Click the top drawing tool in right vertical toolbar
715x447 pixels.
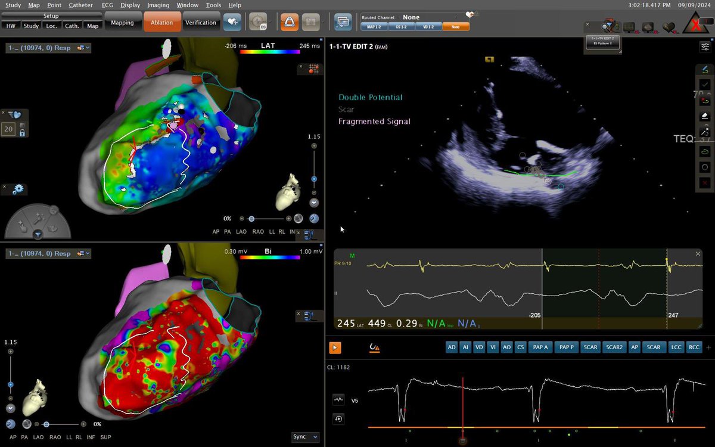pyautogui.click(x=705, y=70)
